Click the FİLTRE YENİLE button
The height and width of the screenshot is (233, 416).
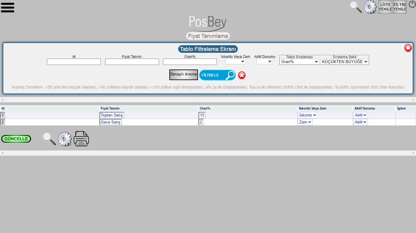[x=400, y=7]
